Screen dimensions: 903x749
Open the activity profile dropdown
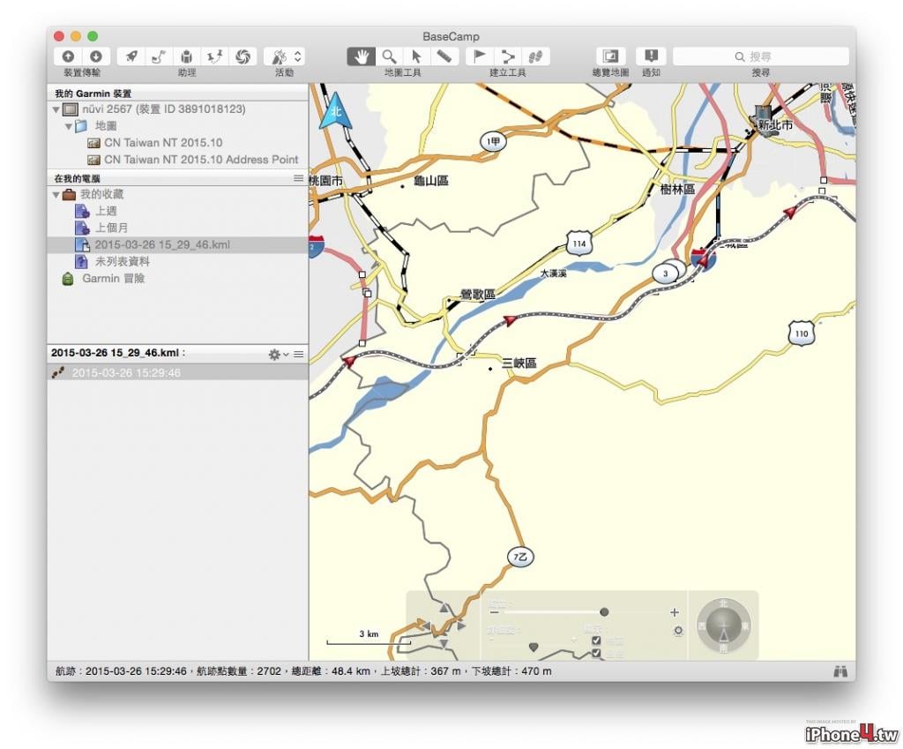click(285, 56)
